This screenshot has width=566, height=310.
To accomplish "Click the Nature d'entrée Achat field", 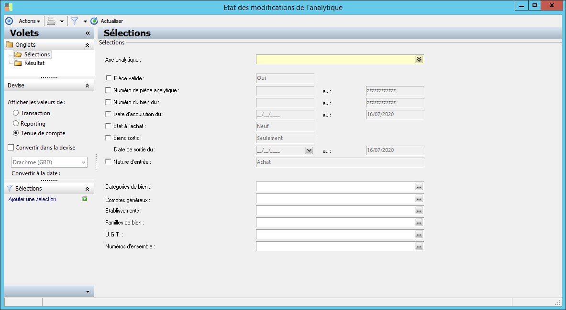I will [x=340, y=162].
